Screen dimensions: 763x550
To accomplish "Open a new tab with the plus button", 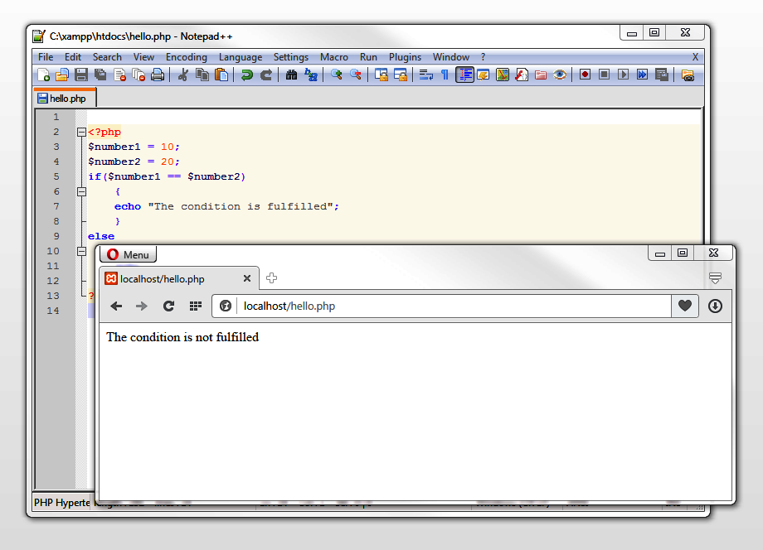I will pyautogui.click(x=272, y=278).
